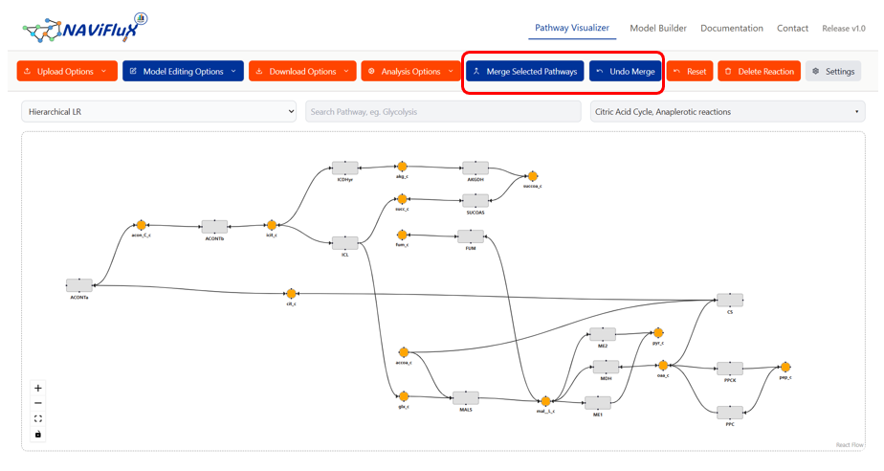Expand the Upload Options dropdown
This screenshot has width=884, height=471.
pos(67,72)
